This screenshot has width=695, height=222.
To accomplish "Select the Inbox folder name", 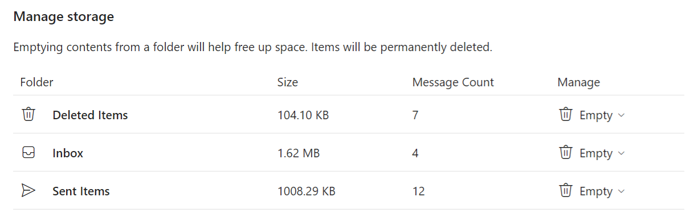I will click(x=68, y=153).
